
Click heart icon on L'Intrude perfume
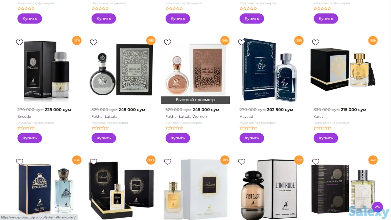point(242,162)
